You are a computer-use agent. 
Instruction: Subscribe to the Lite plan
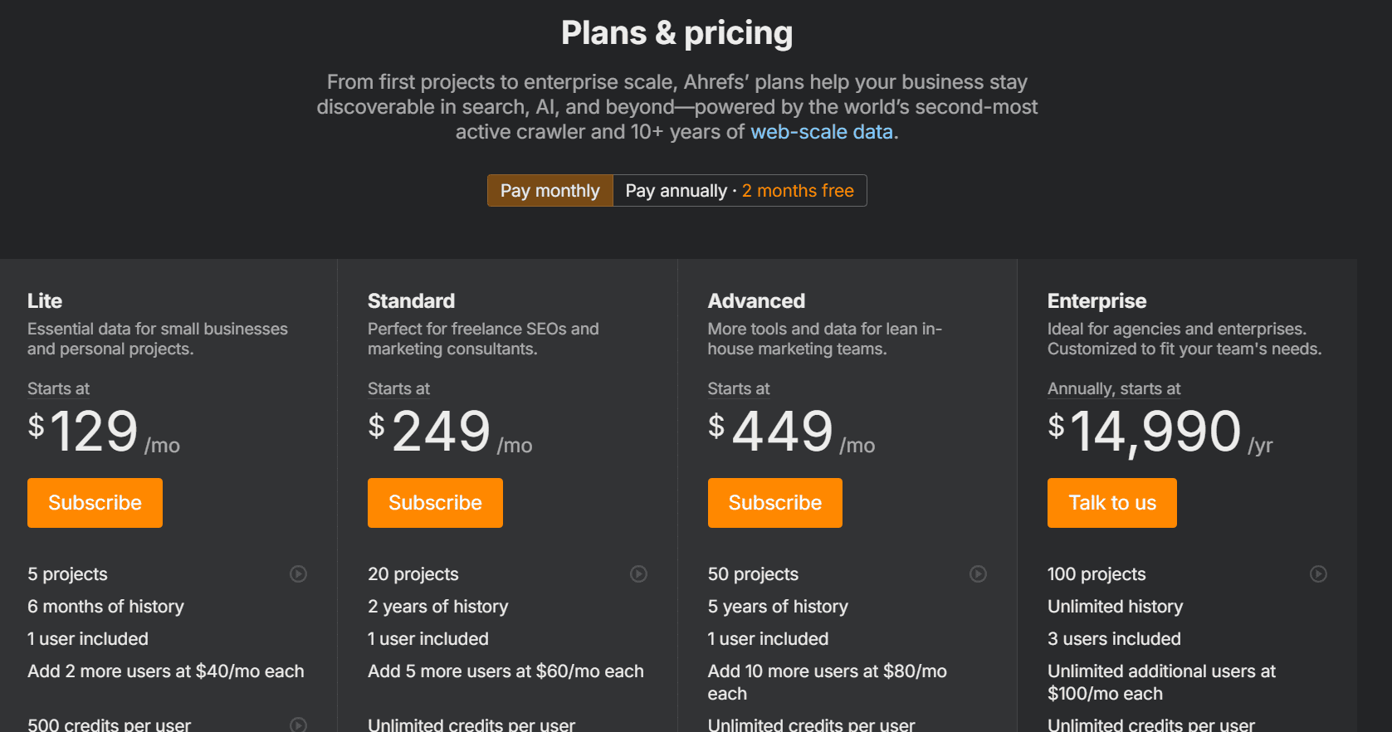click(x=95, y=502)
